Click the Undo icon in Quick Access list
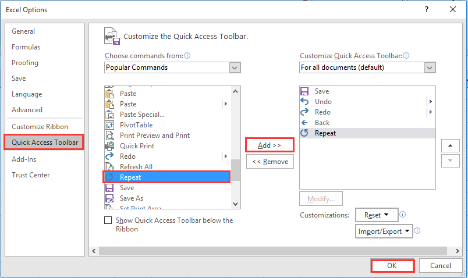This screenshot has height=278, width=468. pyautogui.click(x=304, y=102)
